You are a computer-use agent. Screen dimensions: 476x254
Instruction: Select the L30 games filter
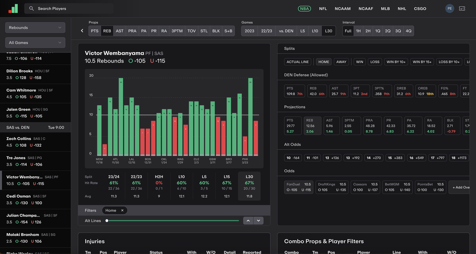pos(328,31)
